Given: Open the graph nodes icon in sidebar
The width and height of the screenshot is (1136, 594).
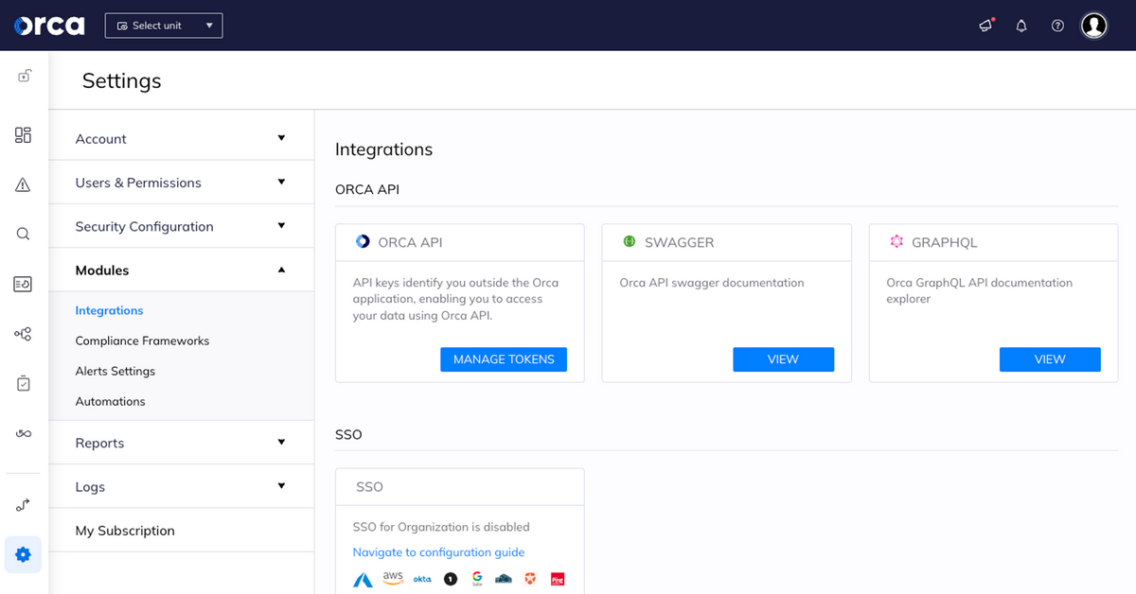Looking at the screenshot, I should point(24,334).
